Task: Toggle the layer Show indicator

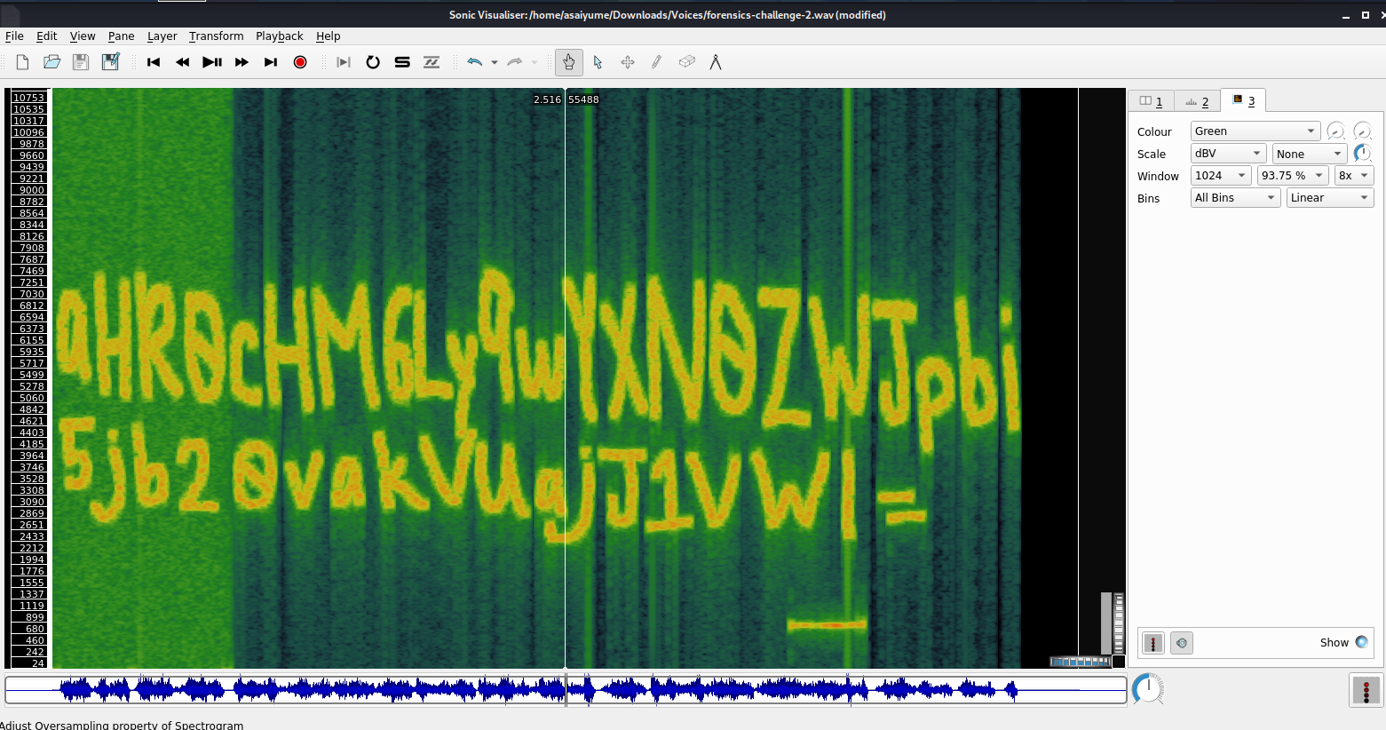Action: 1361,642
